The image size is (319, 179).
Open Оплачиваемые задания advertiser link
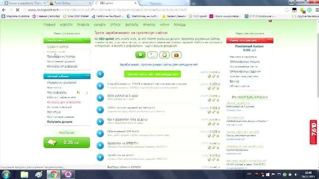(245, 72)
